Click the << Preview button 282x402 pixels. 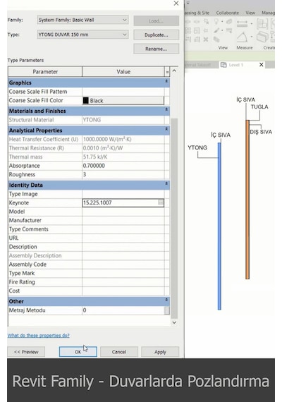tap(26, 352)
